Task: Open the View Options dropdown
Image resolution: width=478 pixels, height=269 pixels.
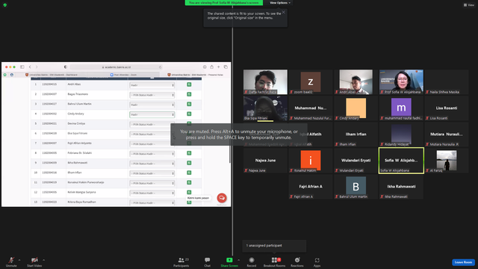Action: (280, 3)
